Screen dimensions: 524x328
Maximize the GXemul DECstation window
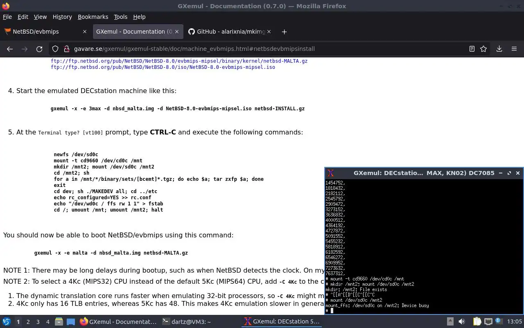pyautogui.click(x=509, y=173)
